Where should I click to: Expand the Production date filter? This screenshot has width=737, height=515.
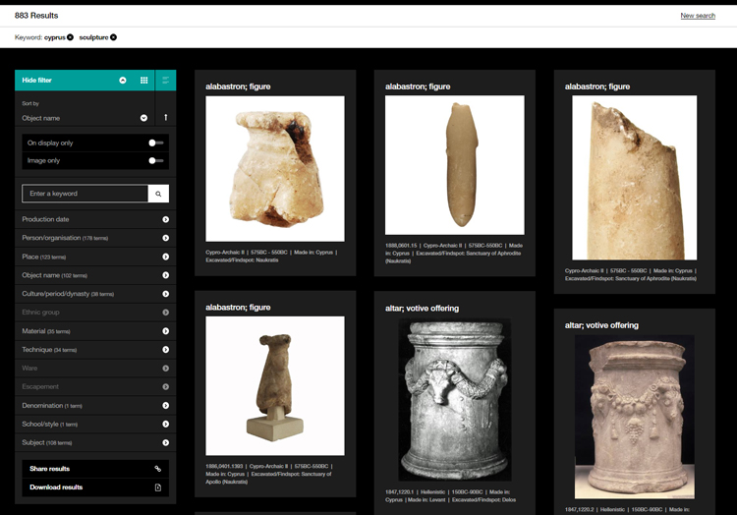click(95, 219)
